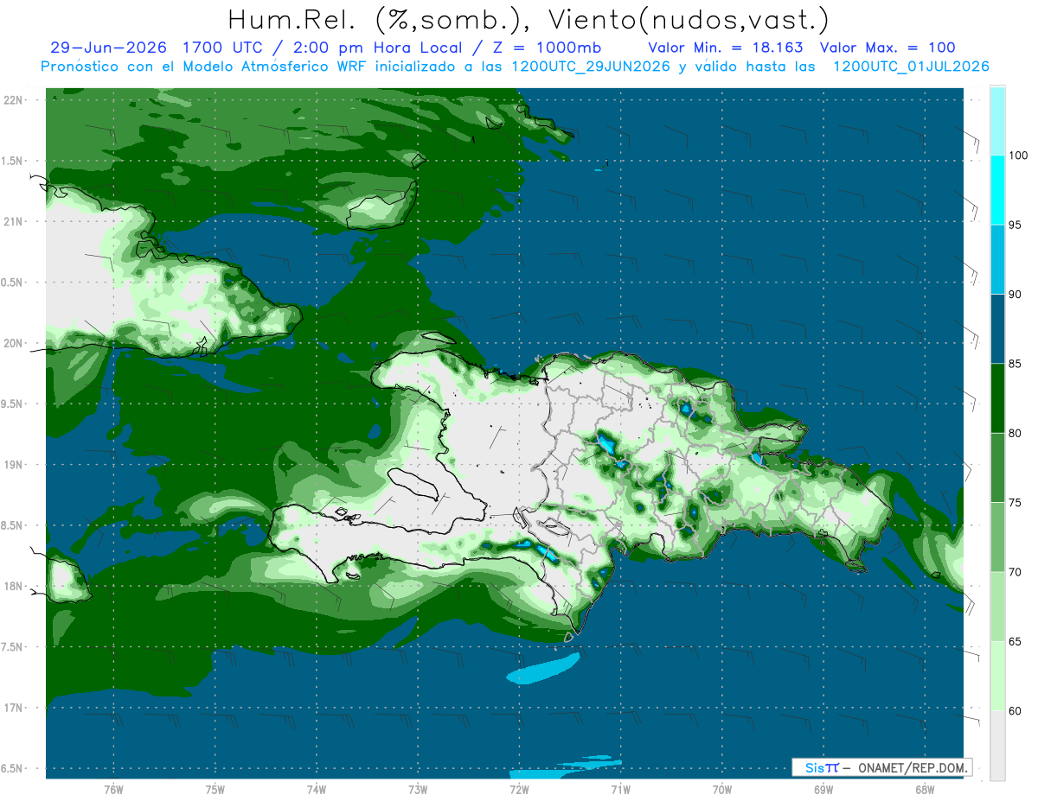This screenshot has height=801, width=1038.
Task: Click the legend value '65'
Action: [x=1016, y=641]
